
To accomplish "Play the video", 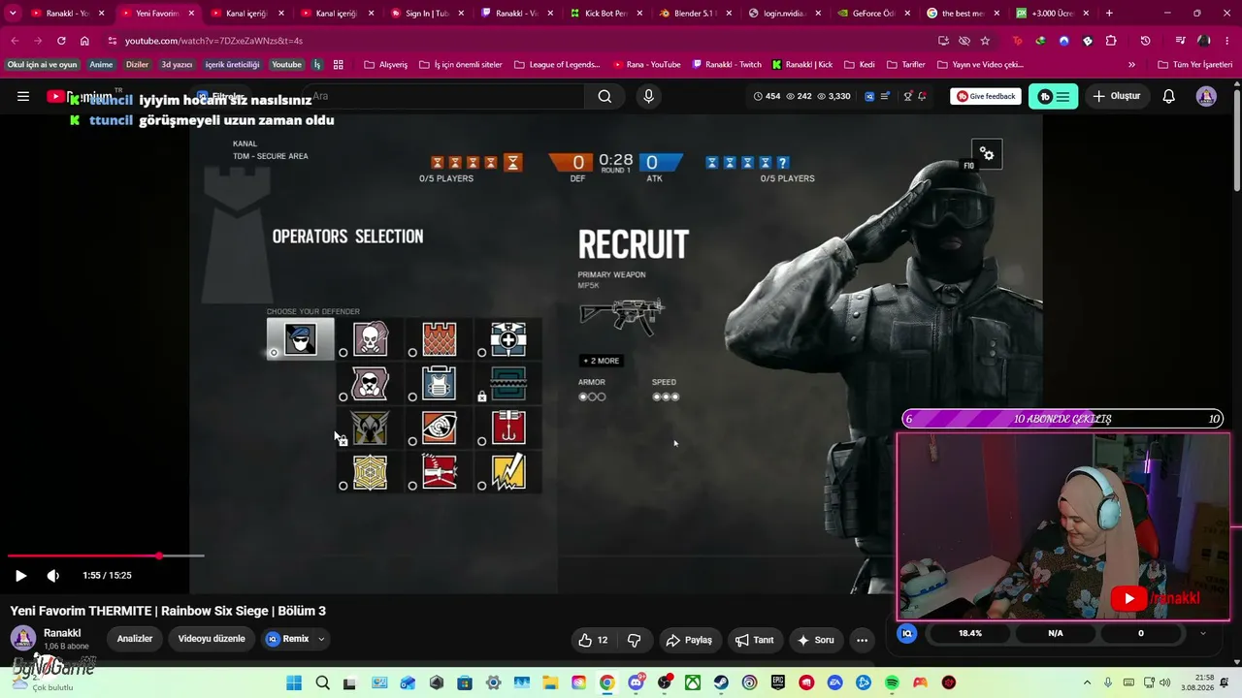I will (20, 576).
